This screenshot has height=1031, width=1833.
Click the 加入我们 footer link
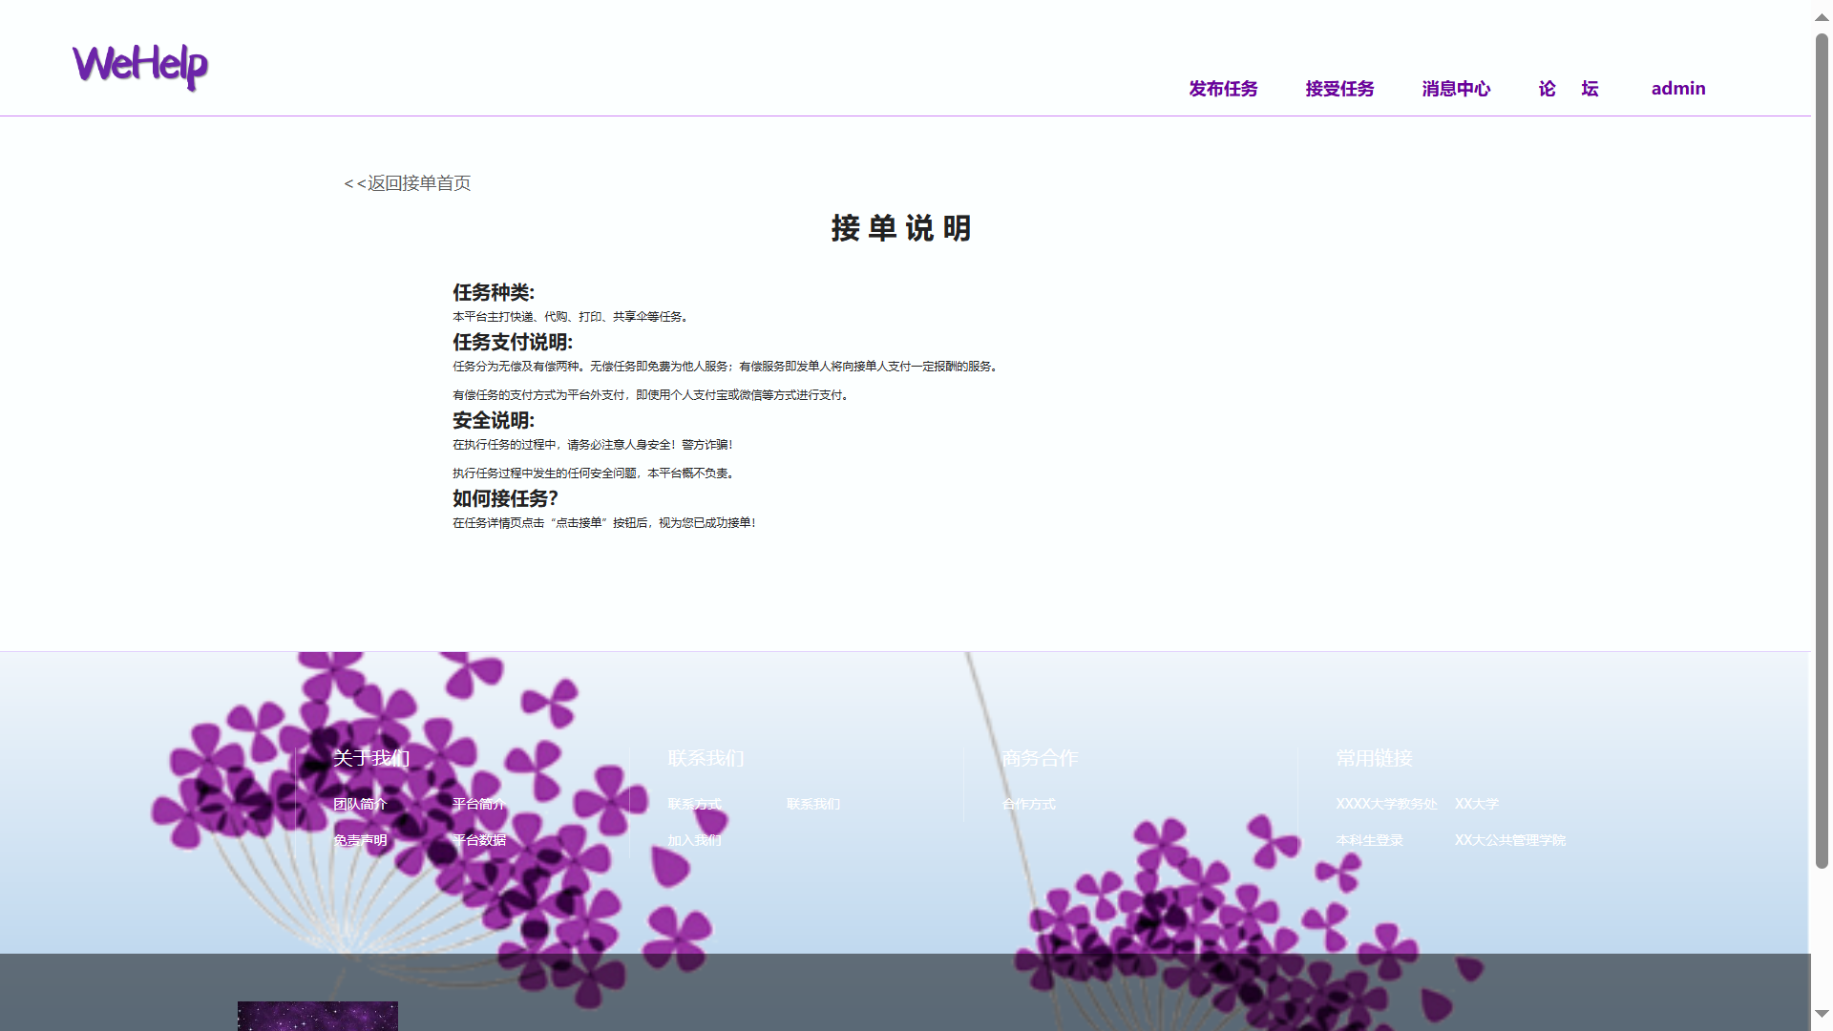pos(694,840)
